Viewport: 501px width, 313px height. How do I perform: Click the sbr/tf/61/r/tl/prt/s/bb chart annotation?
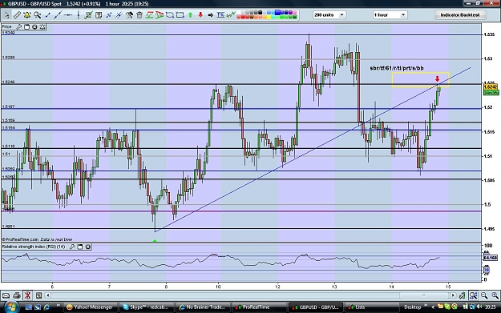(397, 68)
